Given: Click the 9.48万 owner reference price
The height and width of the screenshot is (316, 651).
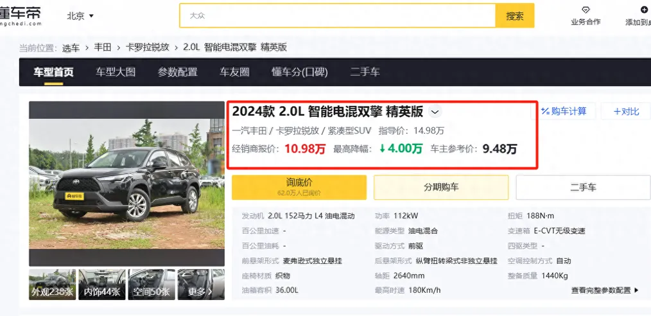Looking at the screenshot, I should (x=499, y=148).
